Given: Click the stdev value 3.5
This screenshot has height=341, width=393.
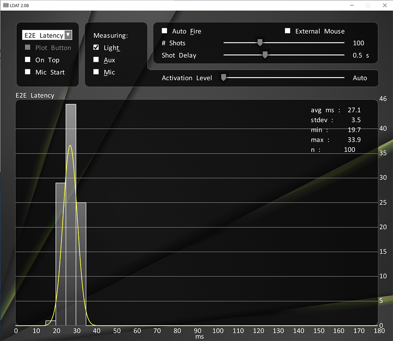Looking at the screenshot, I should (356, 120).
